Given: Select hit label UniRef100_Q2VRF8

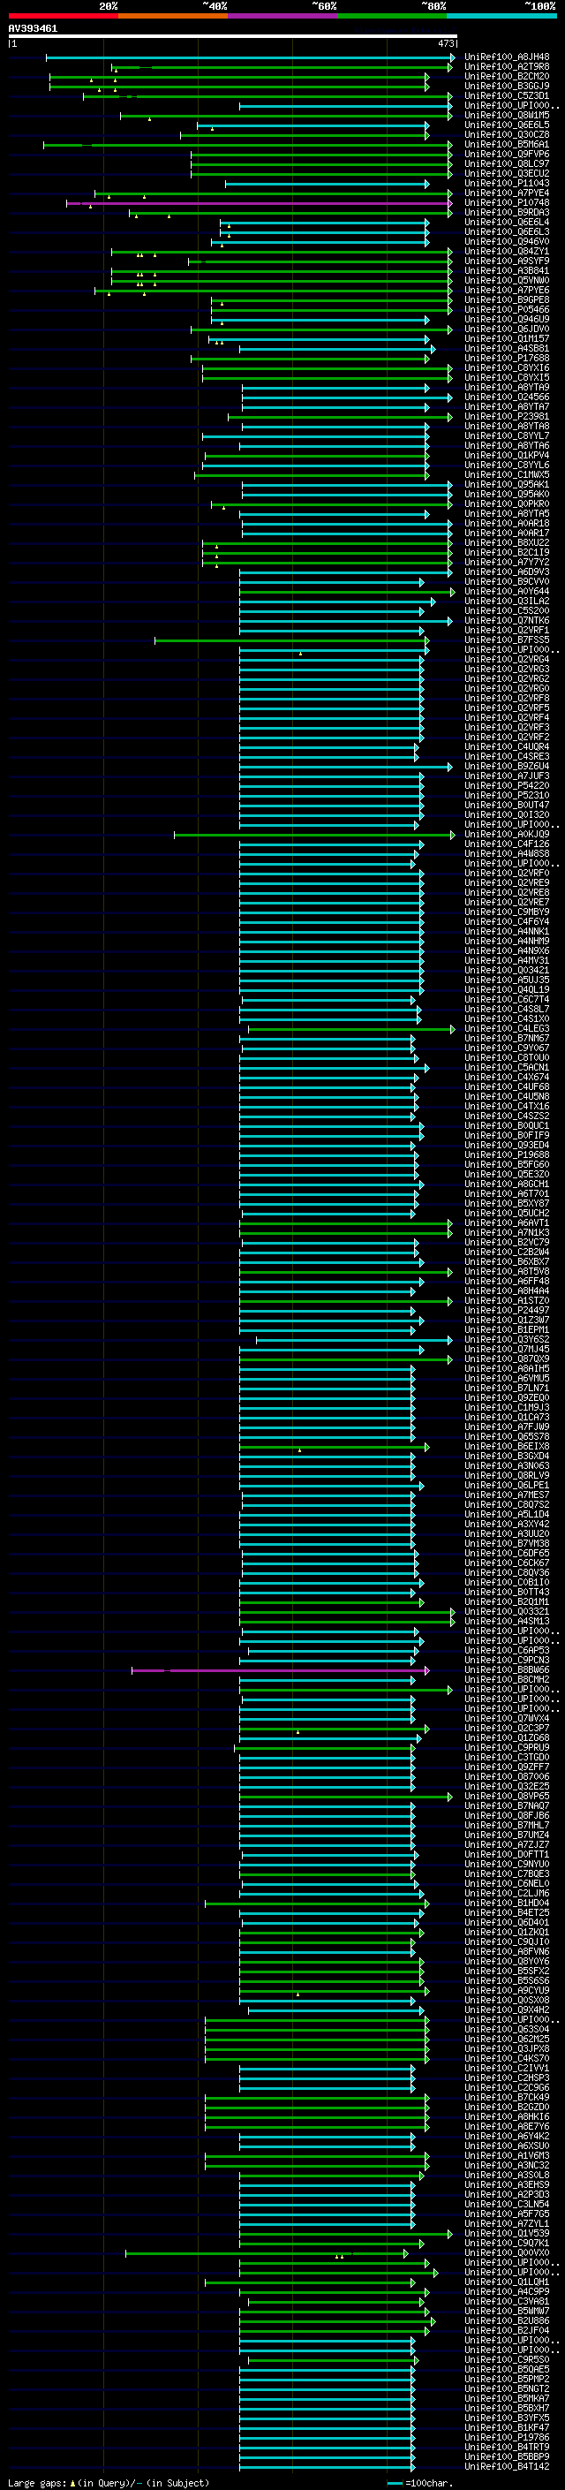Looking at the screenshot, I should point(507,698).
